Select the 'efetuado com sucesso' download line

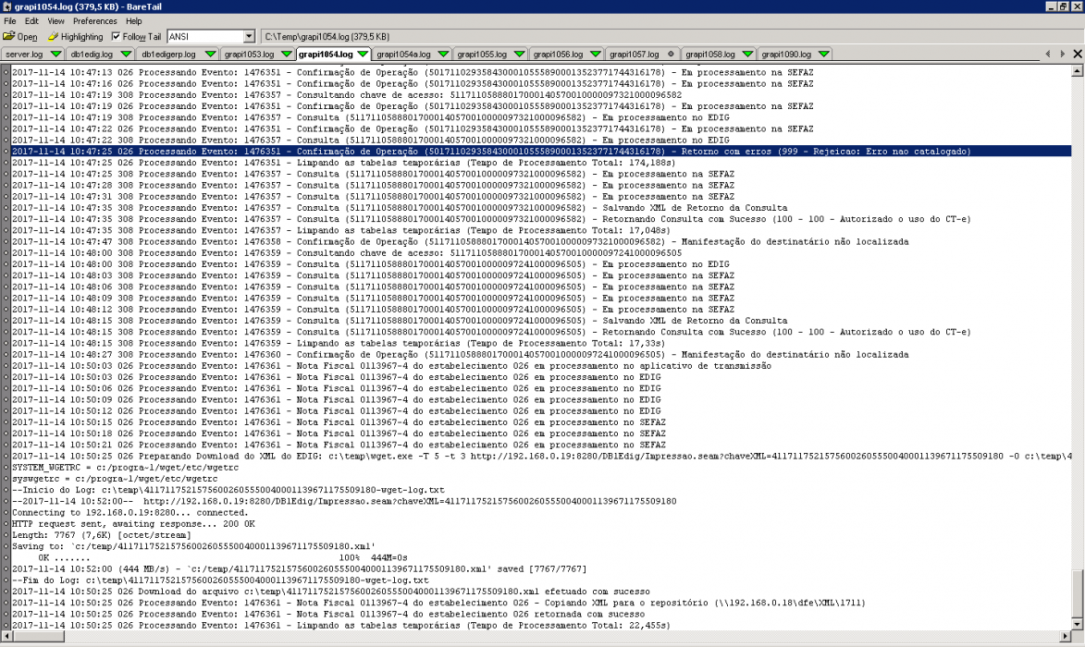point(331,591)
